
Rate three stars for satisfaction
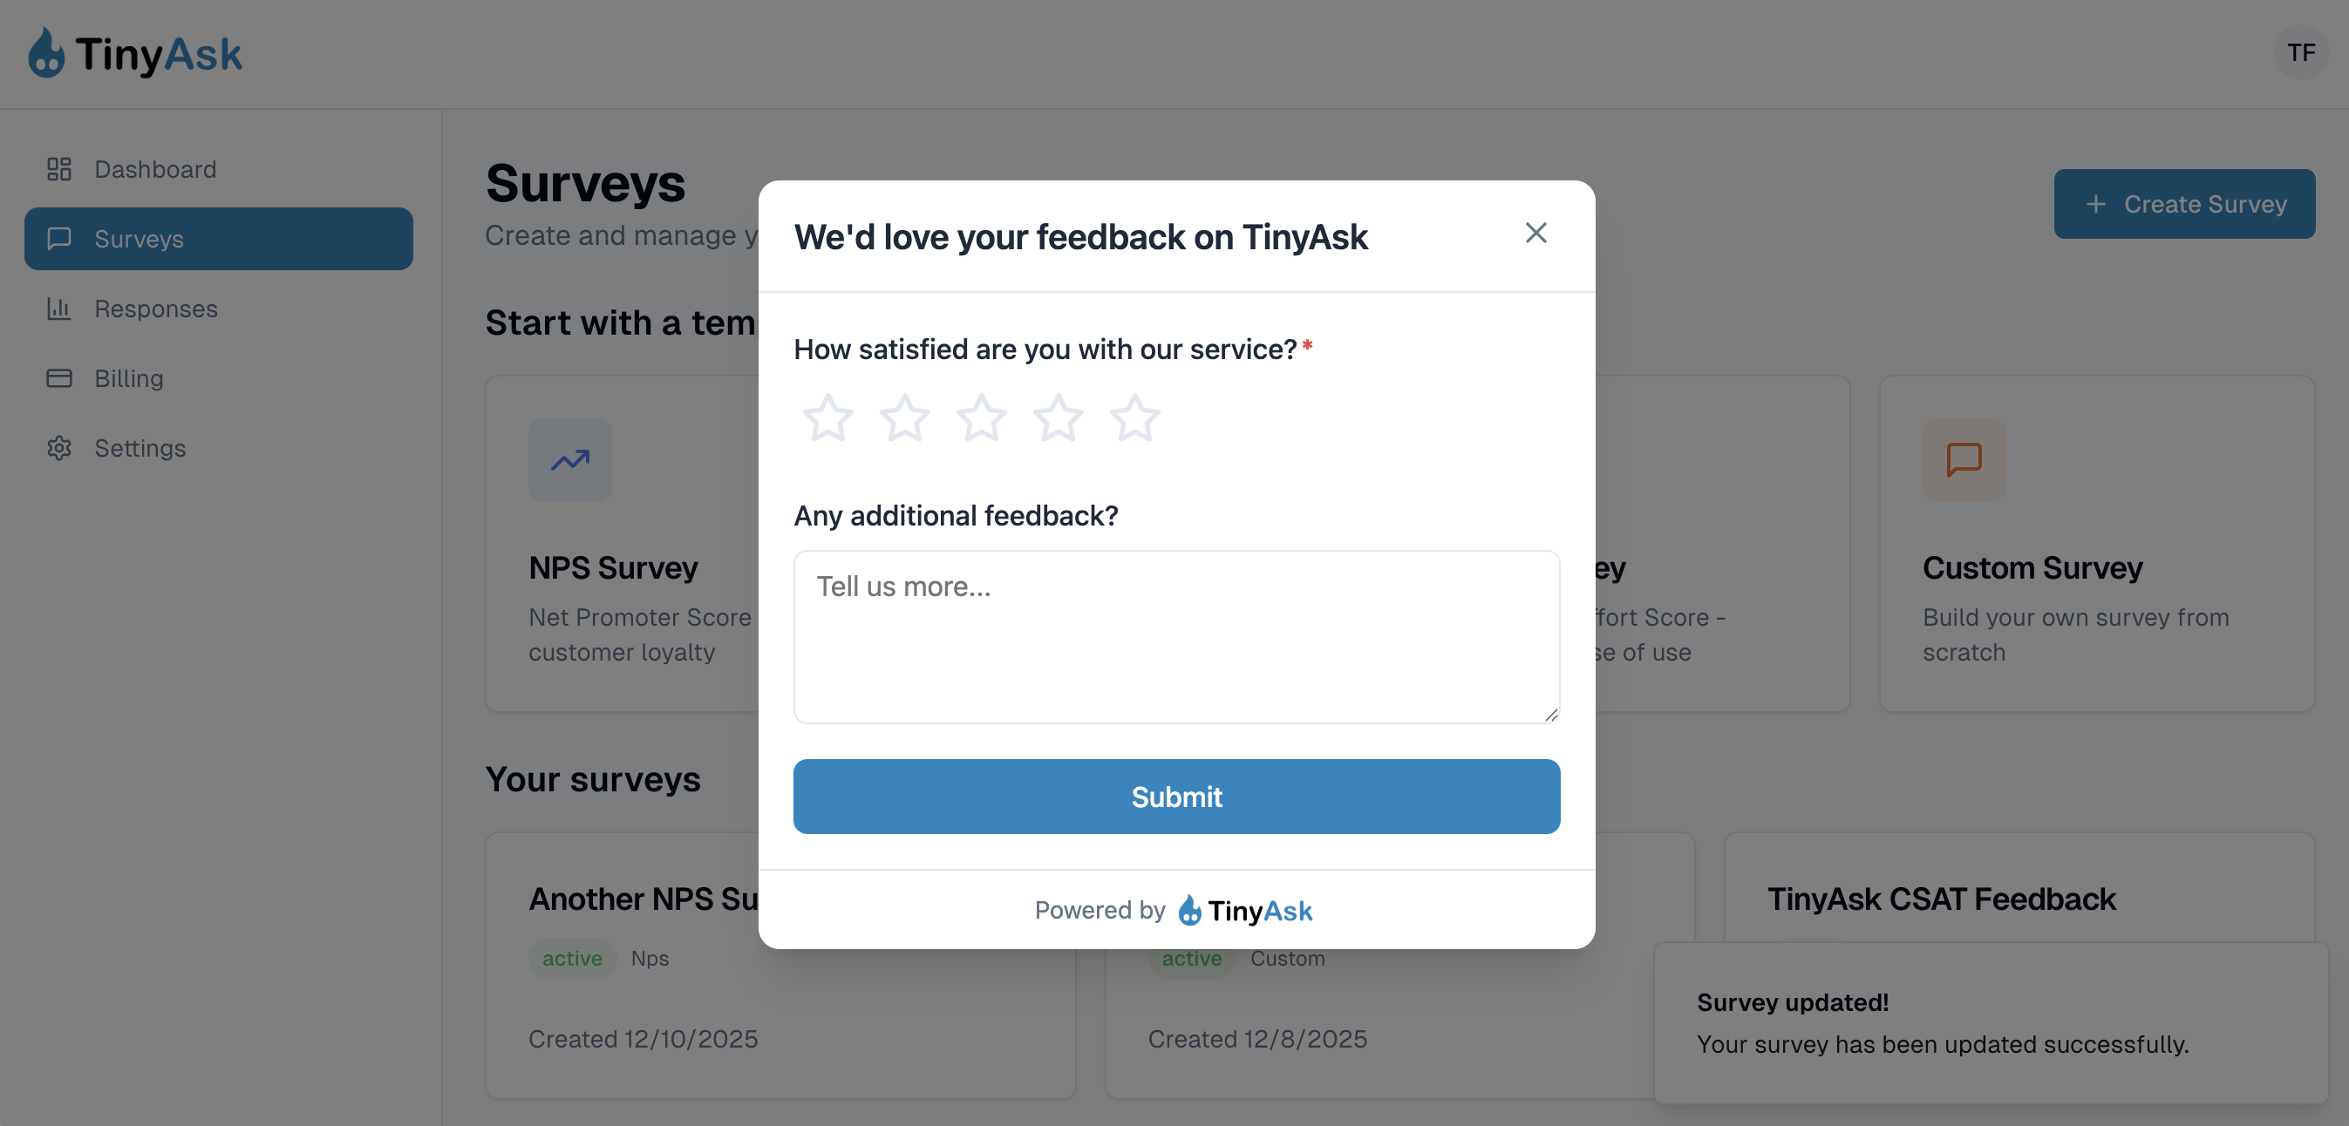pos(981,418)
